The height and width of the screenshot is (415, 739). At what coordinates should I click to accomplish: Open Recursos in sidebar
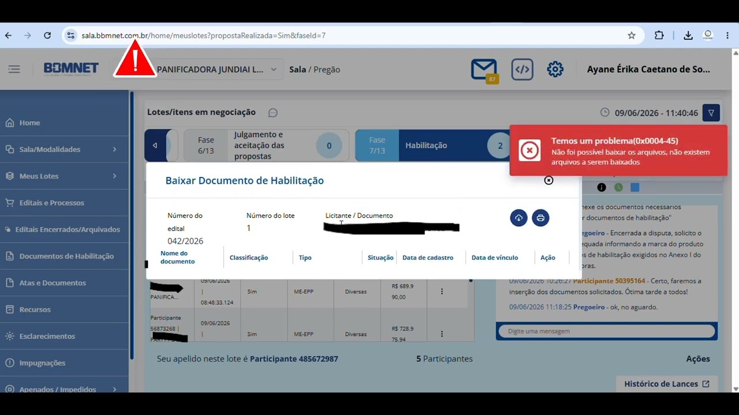click(64, 310)
